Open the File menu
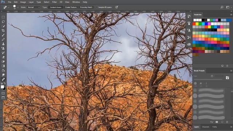The width and height of the screenshot is (233, 131). coord(9,2)
